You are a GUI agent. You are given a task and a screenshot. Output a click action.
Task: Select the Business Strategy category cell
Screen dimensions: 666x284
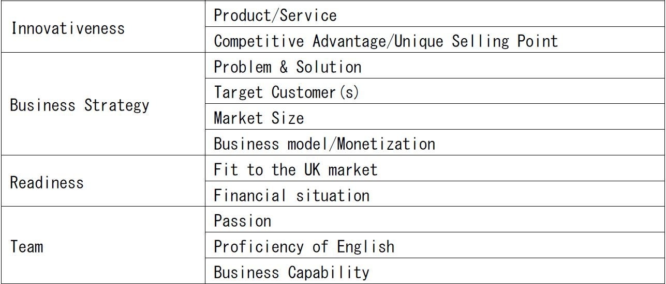[80, 105]
